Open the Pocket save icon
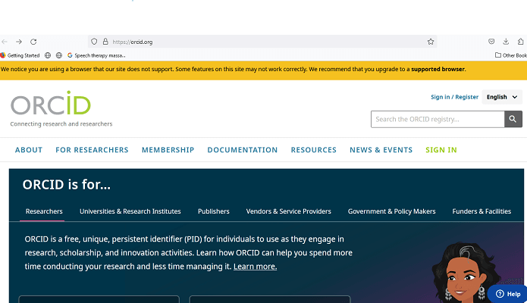The image size is (527, 303). point(491,42)
